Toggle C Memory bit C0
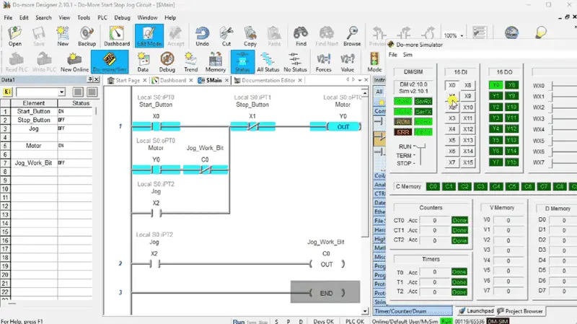577x324 pixels. pyautogui.click(x=433, y=187)
